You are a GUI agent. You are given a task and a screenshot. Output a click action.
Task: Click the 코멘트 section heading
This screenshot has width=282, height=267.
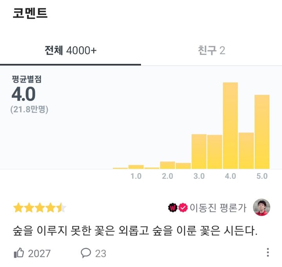30,13
